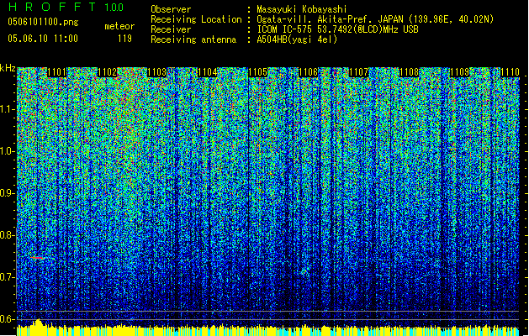The width and height of the screenshot is (529, 336).
Task: Click observer name Masayuki Kobayashi
Action: (302, 9)
